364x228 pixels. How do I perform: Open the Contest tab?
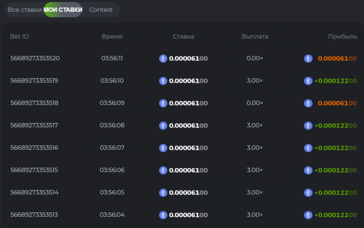click(101, 10)
